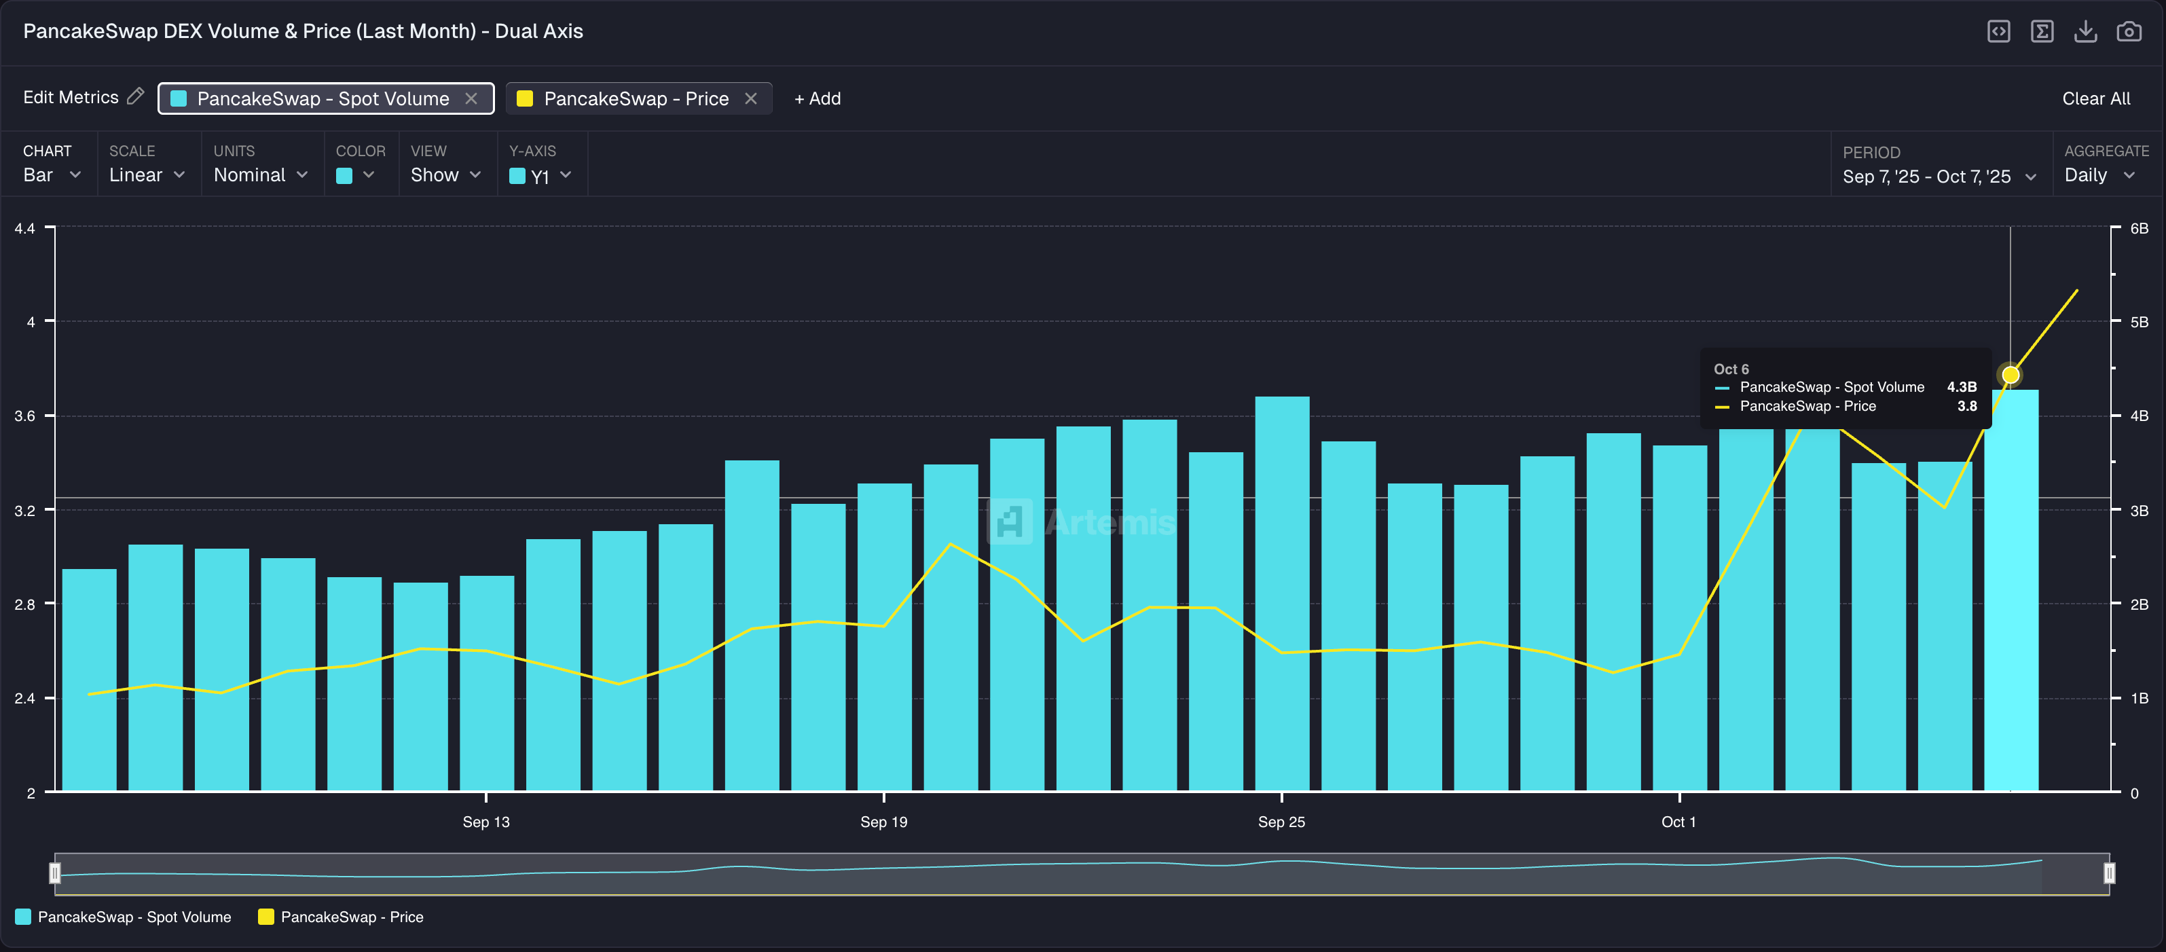Remove PancakeSwap Spot Volume metric chip
The image size is (2166, 952).
472,98
